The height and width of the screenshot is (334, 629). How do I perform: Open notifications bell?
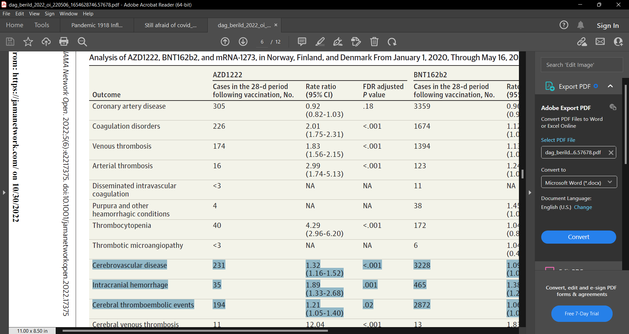click(x=581, y=25)
